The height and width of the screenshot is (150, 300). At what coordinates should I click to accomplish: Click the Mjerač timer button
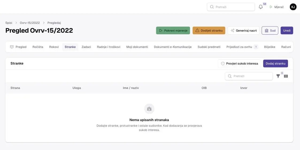pos(277,7)
